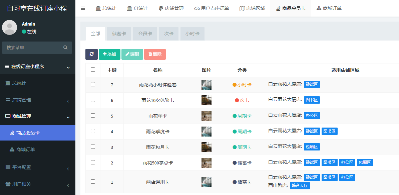399x195 pixels.
Task: Select the checkbox for 雨花年卡 row
Action: pyautogui.click(x=93, y=116)
